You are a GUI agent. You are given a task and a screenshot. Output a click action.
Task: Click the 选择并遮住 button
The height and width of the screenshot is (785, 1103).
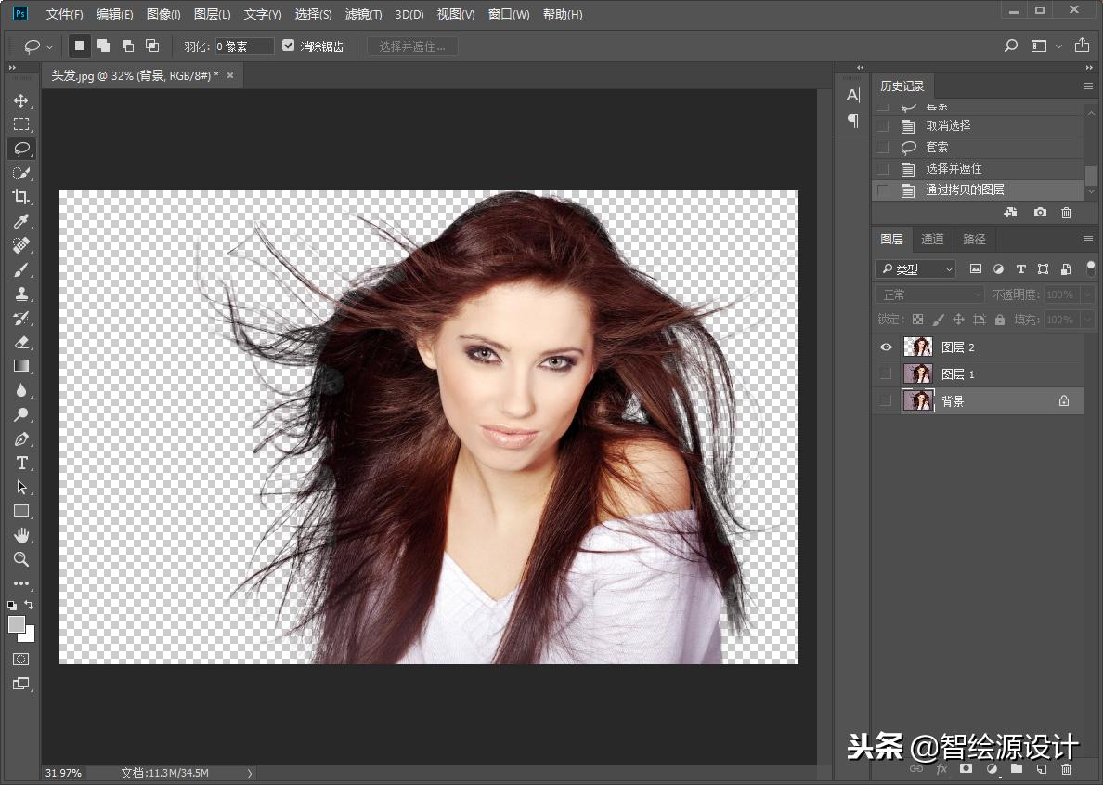tap(412, 46)
